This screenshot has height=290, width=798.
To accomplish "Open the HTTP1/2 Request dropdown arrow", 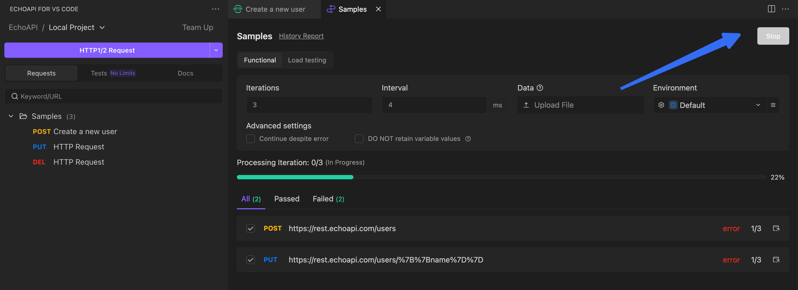I will point(216,50).
